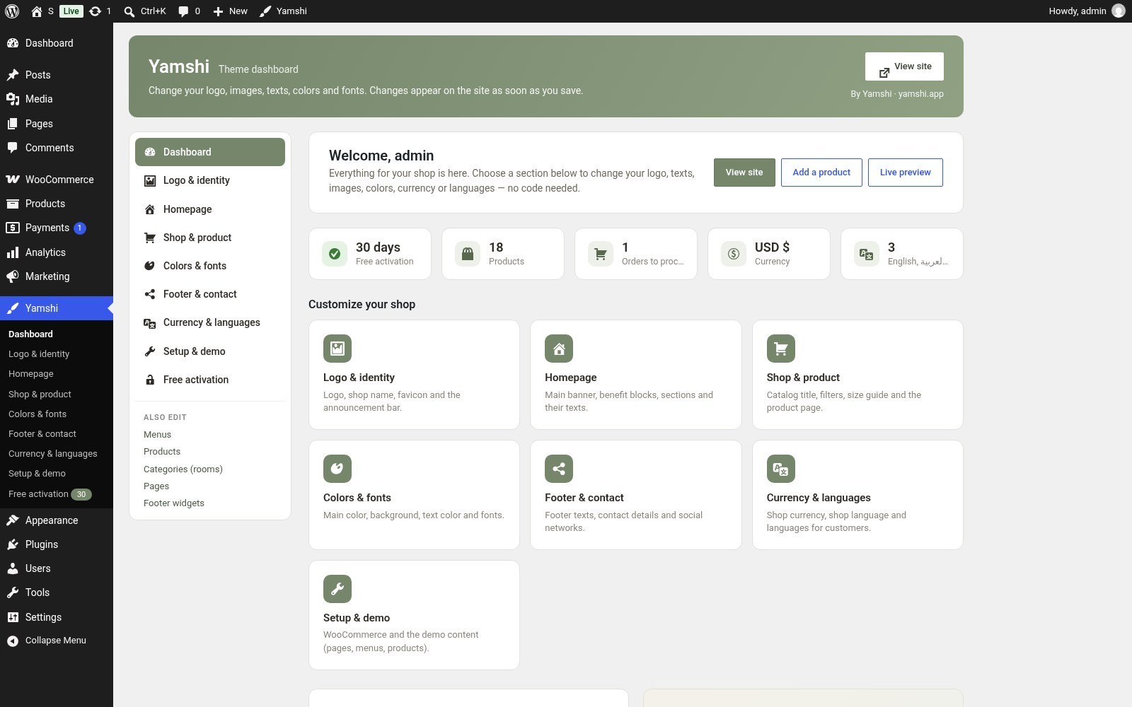Open the Footer widgets link
The height and width of the screenshot is (707, 1132).
pyautogui.click(x=174, y=503)
